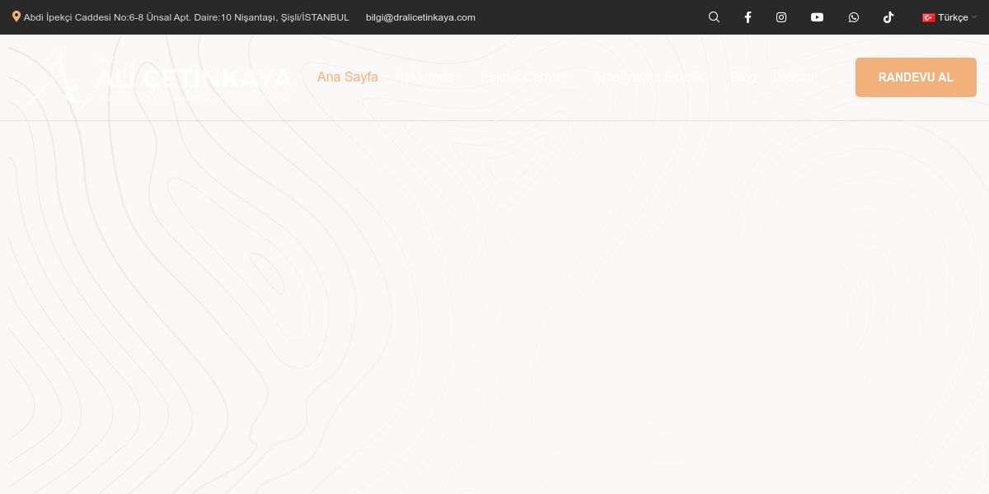
Task: Open the TikTok profile icon
Action: 888,16
